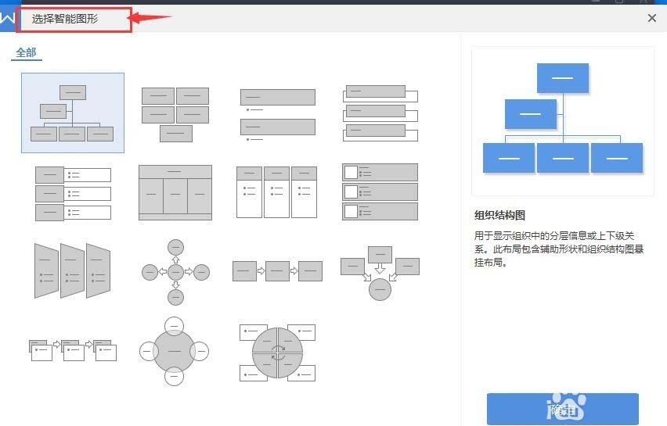Pick the three-column list with headers layout

click(x=276, y=192)
